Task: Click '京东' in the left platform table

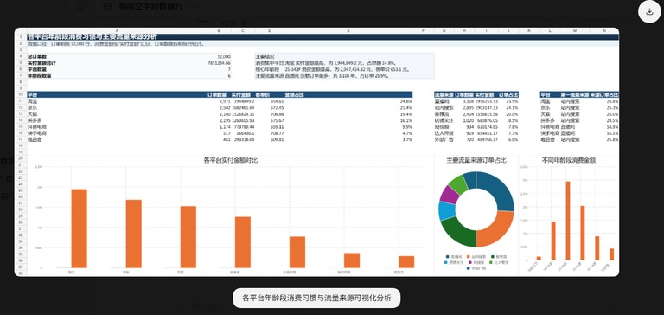Action: coord(32,107)
